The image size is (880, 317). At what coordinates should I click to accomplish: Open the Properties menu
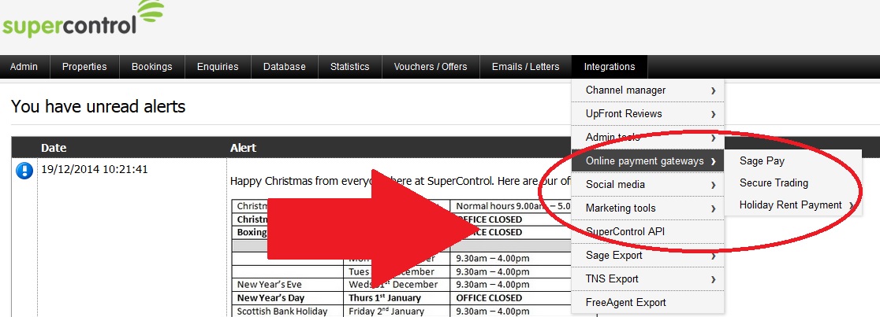pos(84,67)
